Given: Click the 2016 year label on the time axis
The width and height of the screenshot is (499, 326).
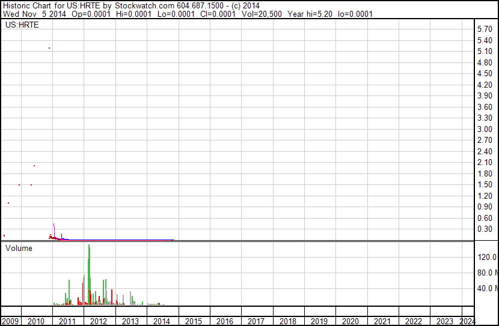Looking at the screenshot, I should 225,321.
